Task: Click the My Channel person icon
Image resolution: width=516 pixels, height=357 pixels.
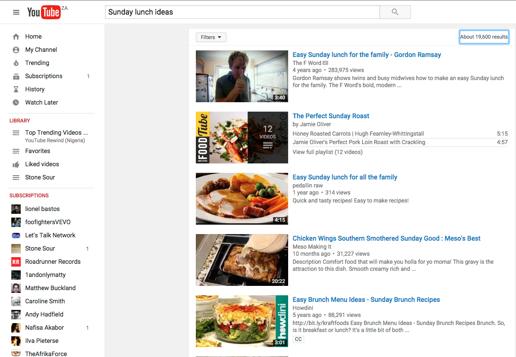Action: coord(16,50)
